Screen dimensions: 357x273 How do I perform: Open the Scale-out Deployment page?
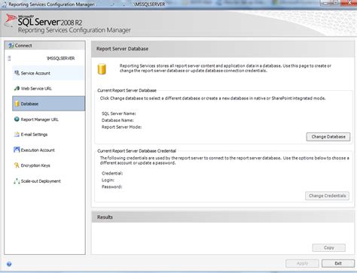(x=48, y=181)
